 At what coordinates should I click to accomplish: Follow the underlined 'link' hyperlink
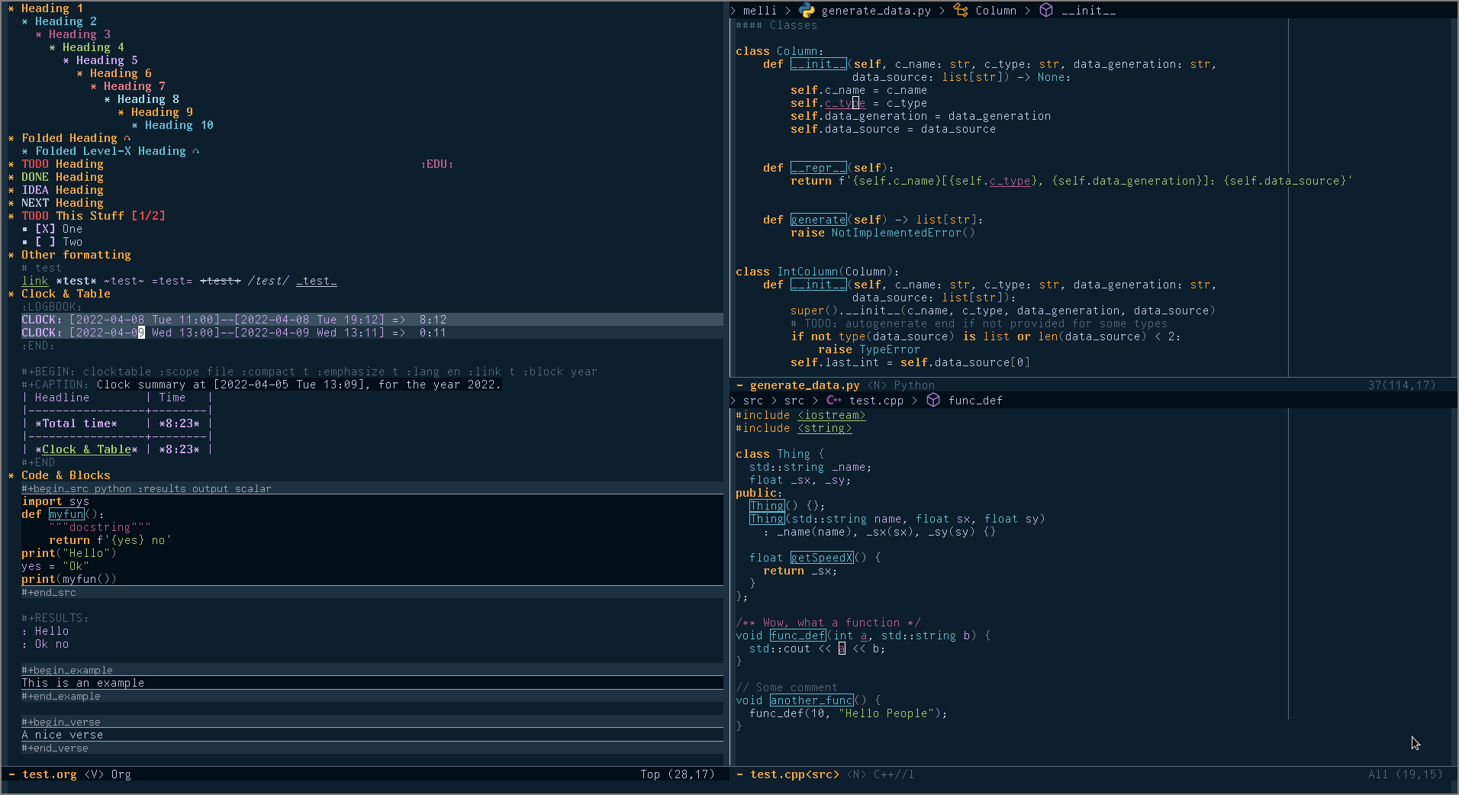tap(35, 281)
